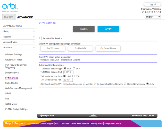The image size is (165, 127).
Task: Switch to the BASIC tab
Action: point(9,17)
